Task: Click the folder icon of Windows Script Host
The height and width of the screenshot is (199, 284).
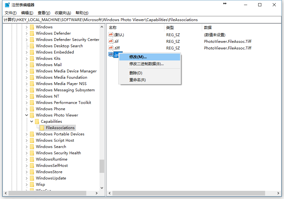Action: click(x=32, y=140)
